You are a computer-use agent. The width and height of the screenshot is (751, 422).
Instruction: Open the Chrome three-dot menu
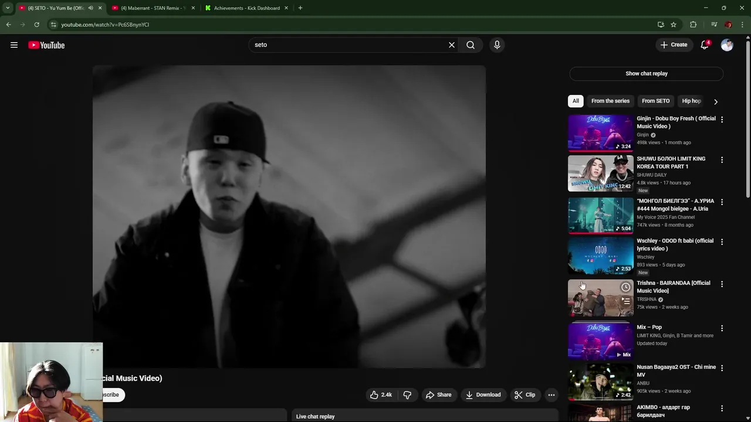743,25
